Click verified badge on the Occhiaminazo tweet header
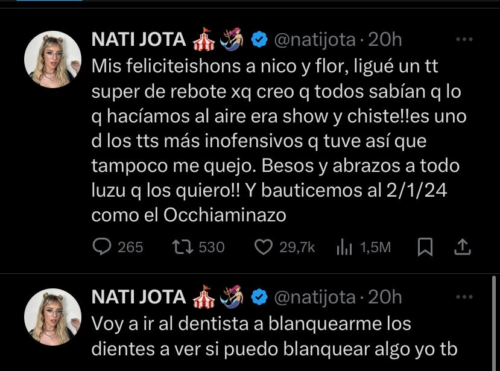Viewport: 500px width, 371px height. (x=259, y=40)
